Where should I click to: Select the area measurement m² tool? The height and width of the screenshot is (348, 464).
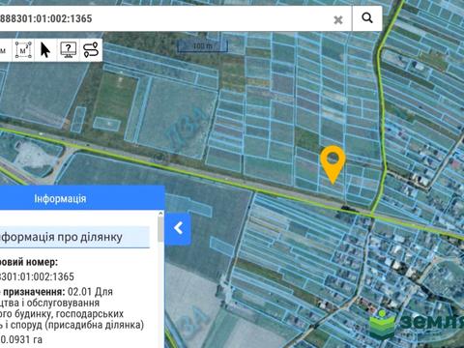coord(23,50)
